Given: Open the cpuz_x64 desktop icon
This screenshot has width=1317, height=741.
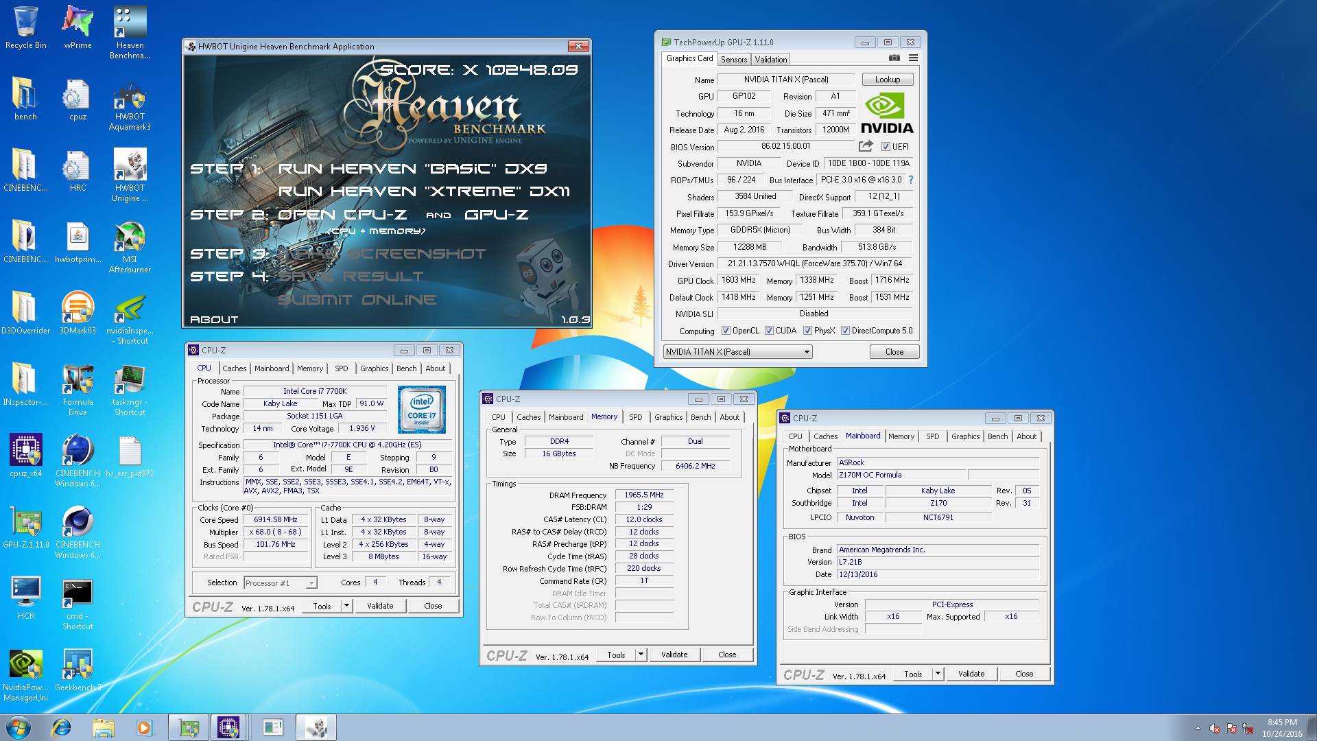Looking at the screenshot, I should coord(25,456).
